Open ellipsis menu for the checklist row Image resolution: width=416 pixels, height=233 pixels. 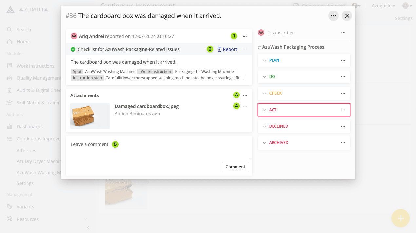(245, 49)
